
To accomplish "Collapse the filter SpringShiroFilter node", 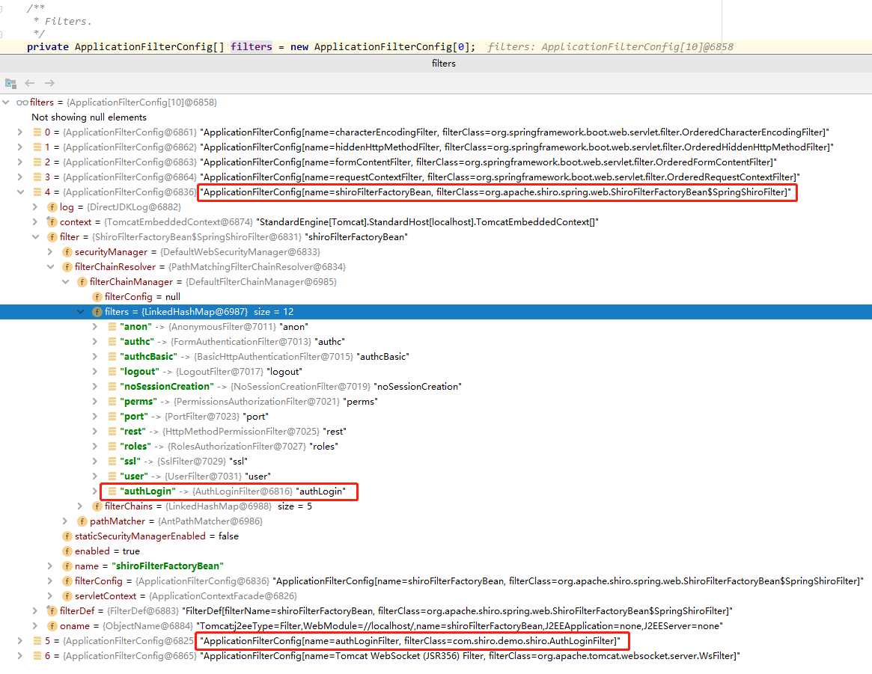I will pos(35,237).
